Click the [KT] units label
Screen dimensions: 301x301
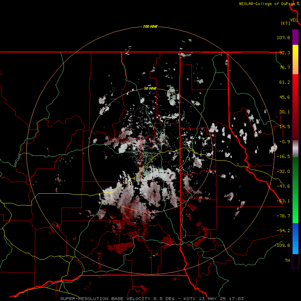(x=286, y=23)
